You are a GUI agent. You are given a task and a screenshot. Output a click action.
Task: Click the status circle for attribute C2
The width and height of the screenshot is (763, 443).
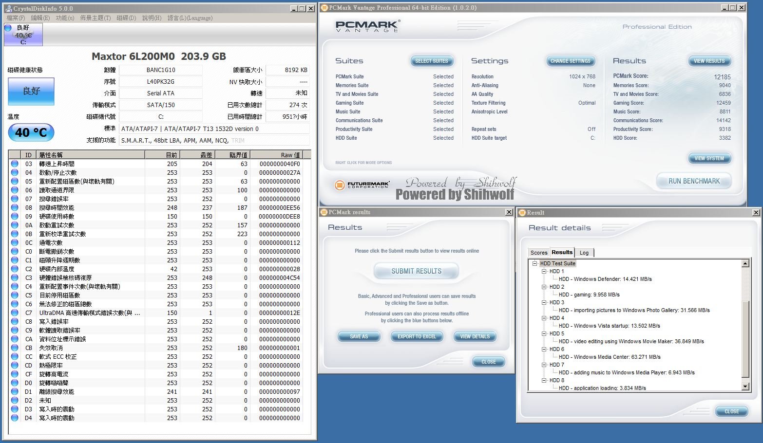(15, 269)
